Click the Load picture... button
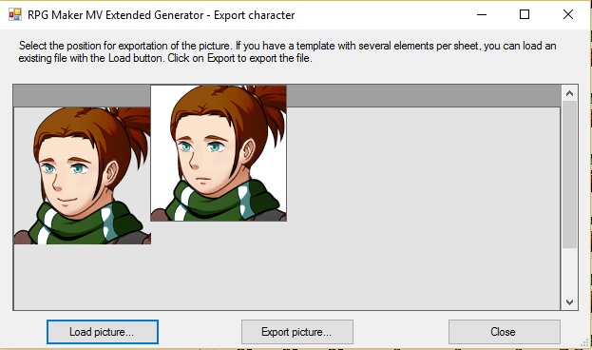592x350 pixels. coord(103,332)
